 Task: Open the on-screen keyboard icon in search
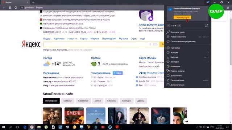tap(155, 44)
